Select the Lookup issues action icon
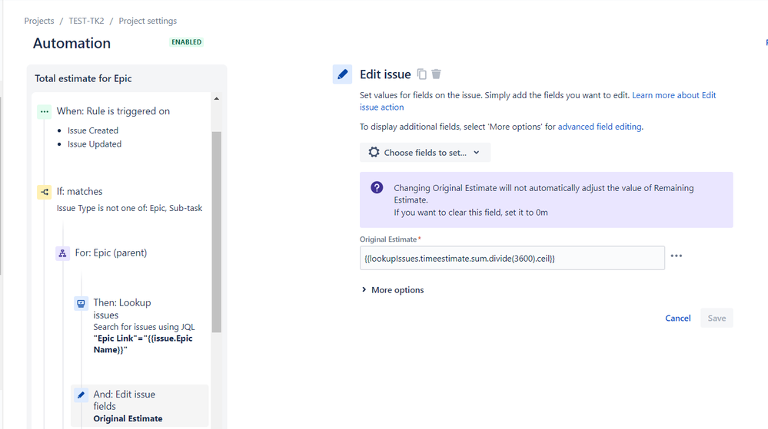 [81, 303]
